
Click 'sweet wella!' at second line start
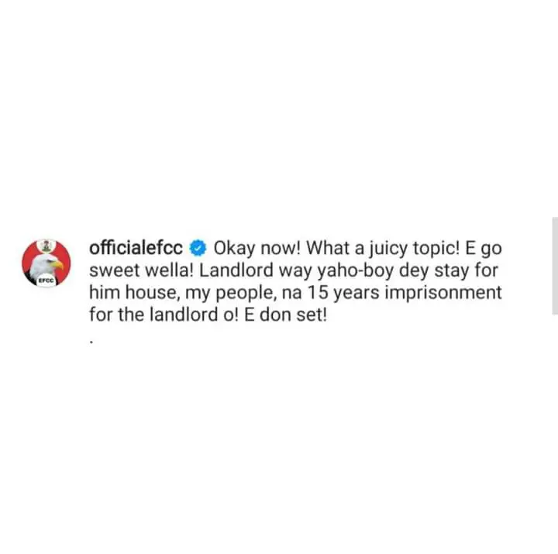tap(141, 270)
